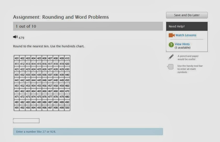Open the View Hints link
220x142 pixels.
182,44
